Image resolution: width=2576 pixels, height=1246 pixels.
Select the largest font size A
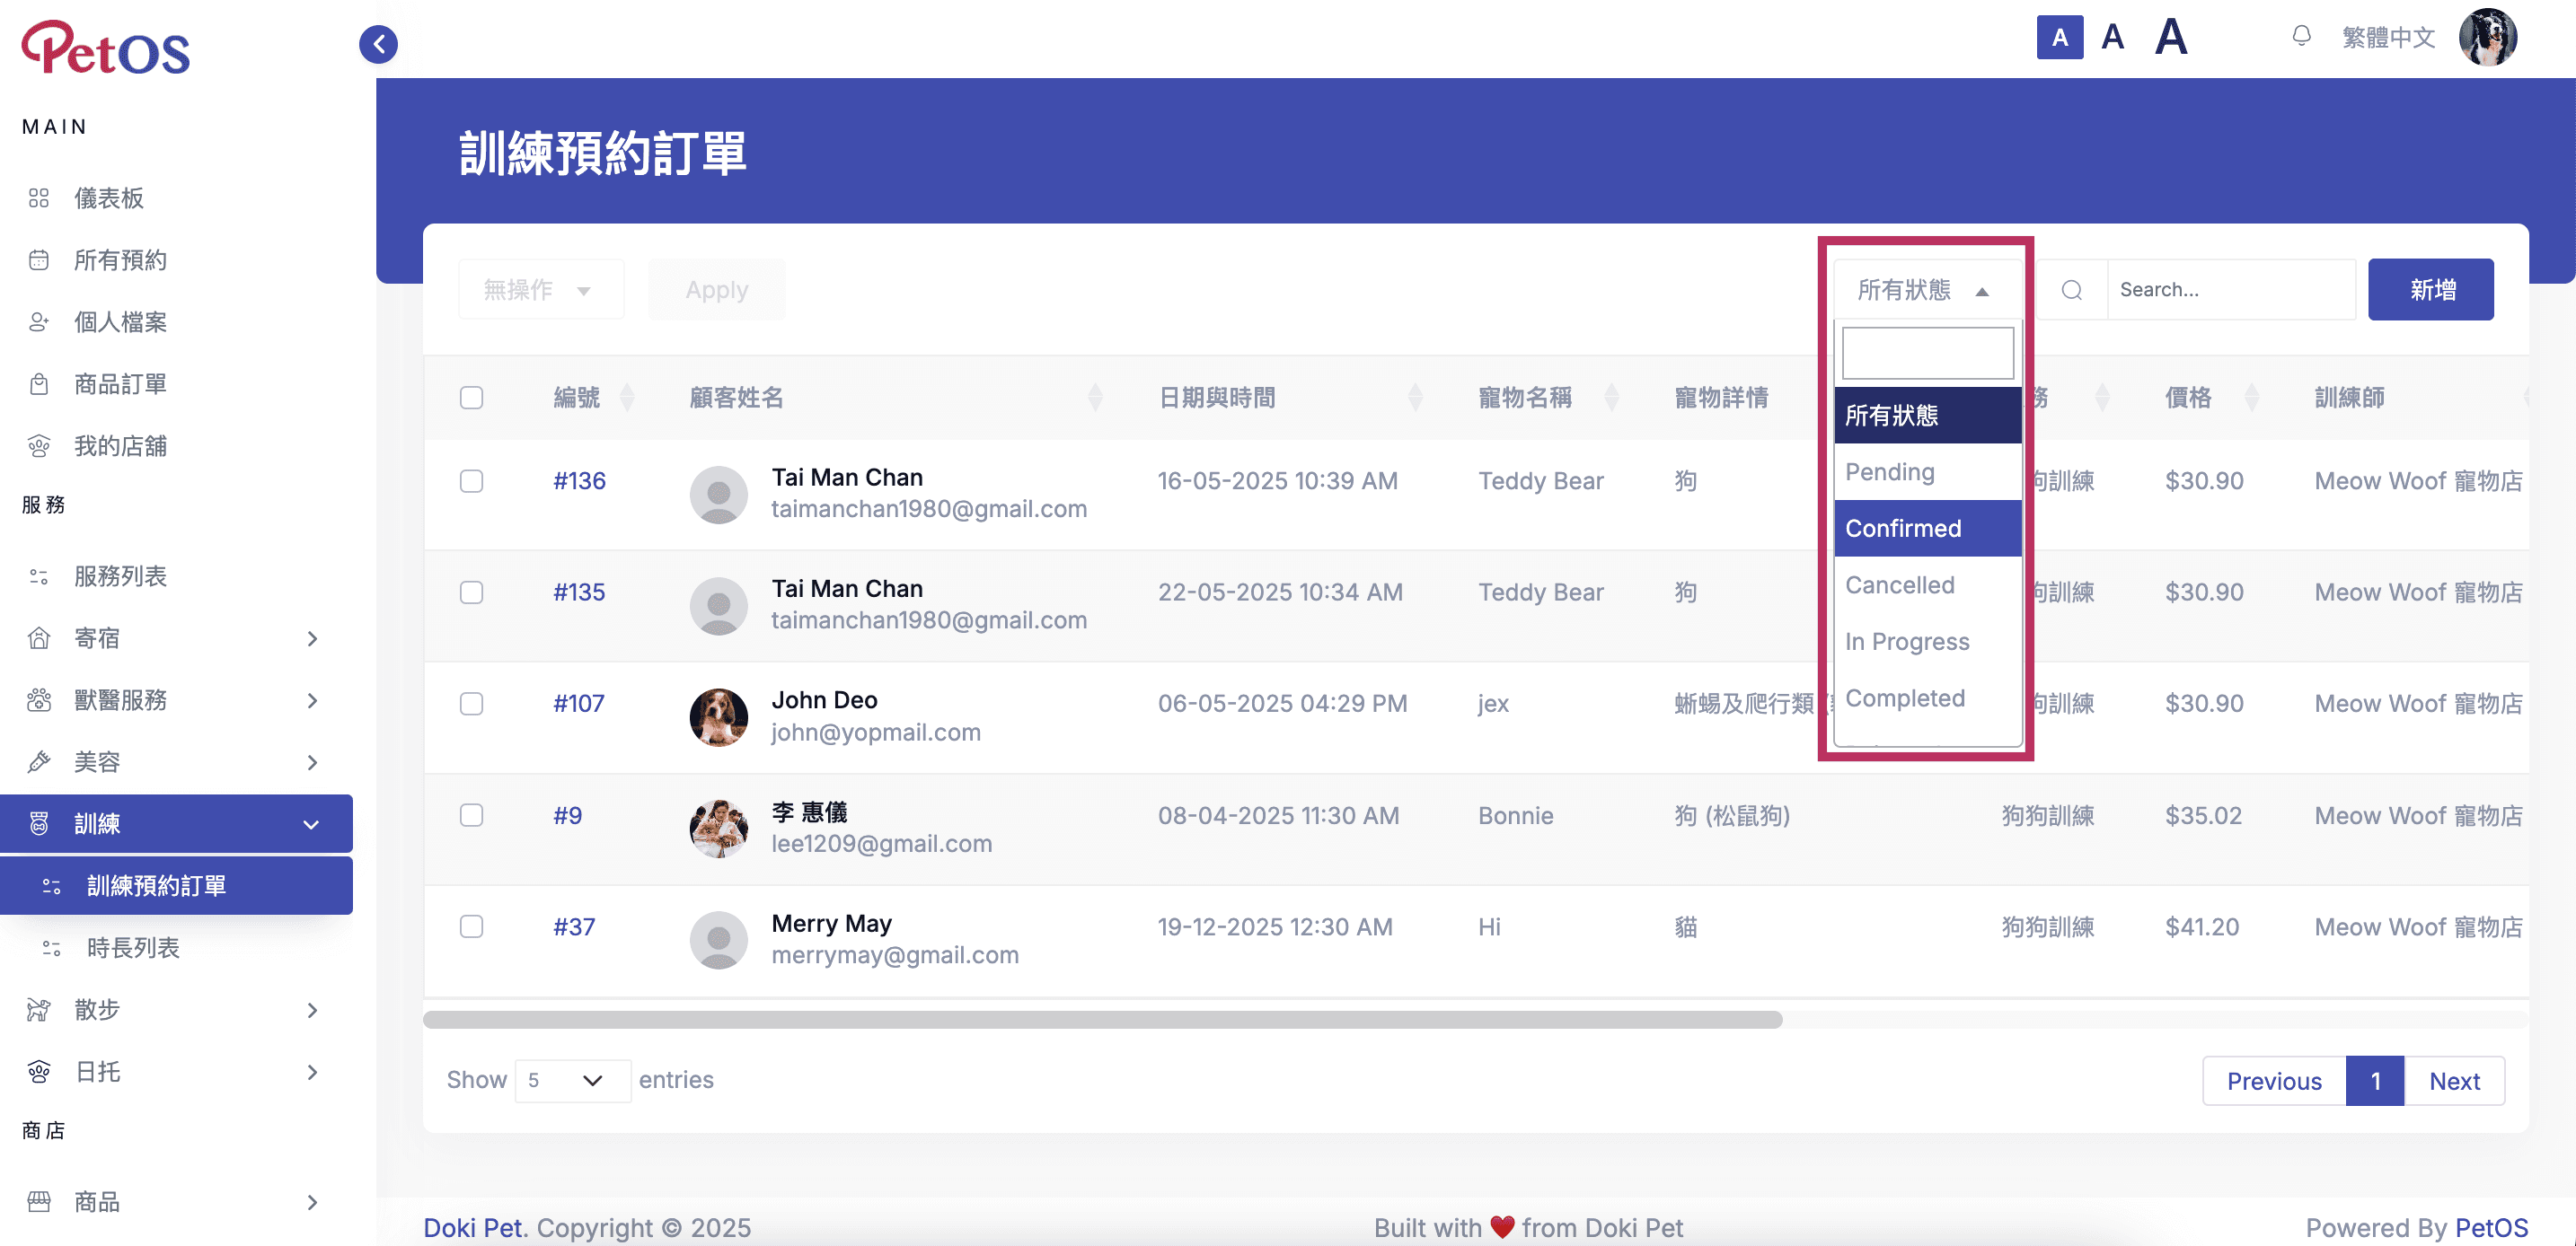click(2171, 37)
